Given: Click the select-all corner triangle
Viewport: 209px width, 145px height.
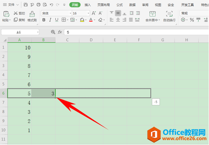Looking at the screenshot, I should click(5, 40).
